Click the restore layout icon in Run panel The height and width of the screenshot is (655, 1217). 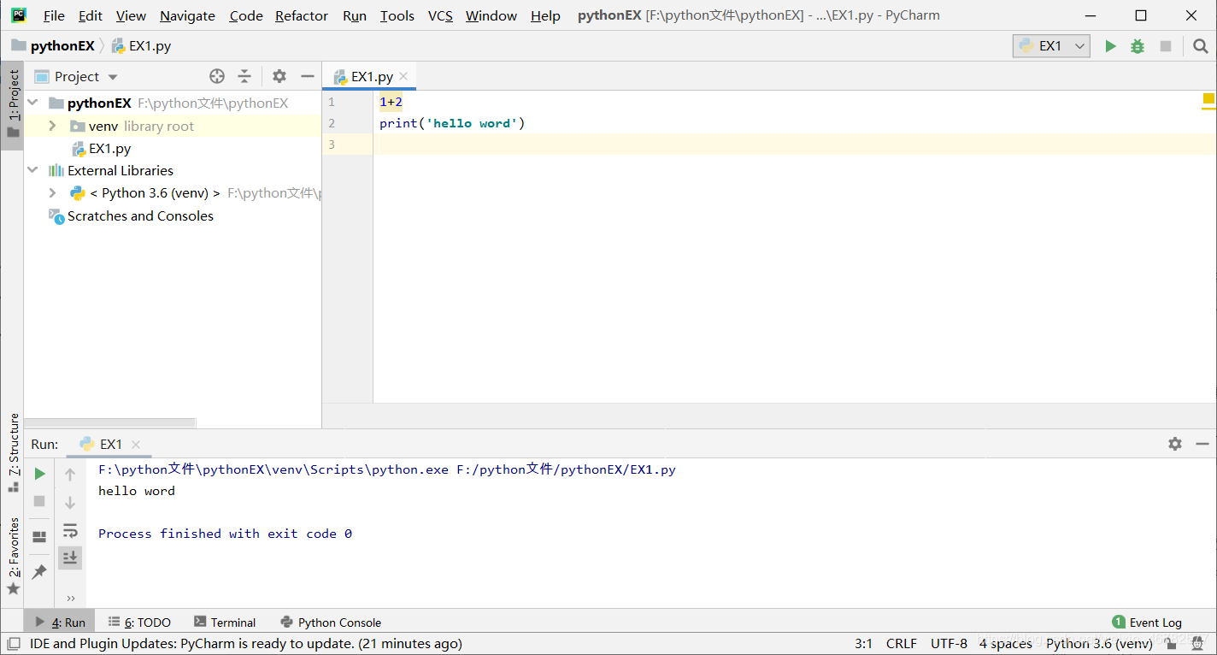click(x=39, y=537)
